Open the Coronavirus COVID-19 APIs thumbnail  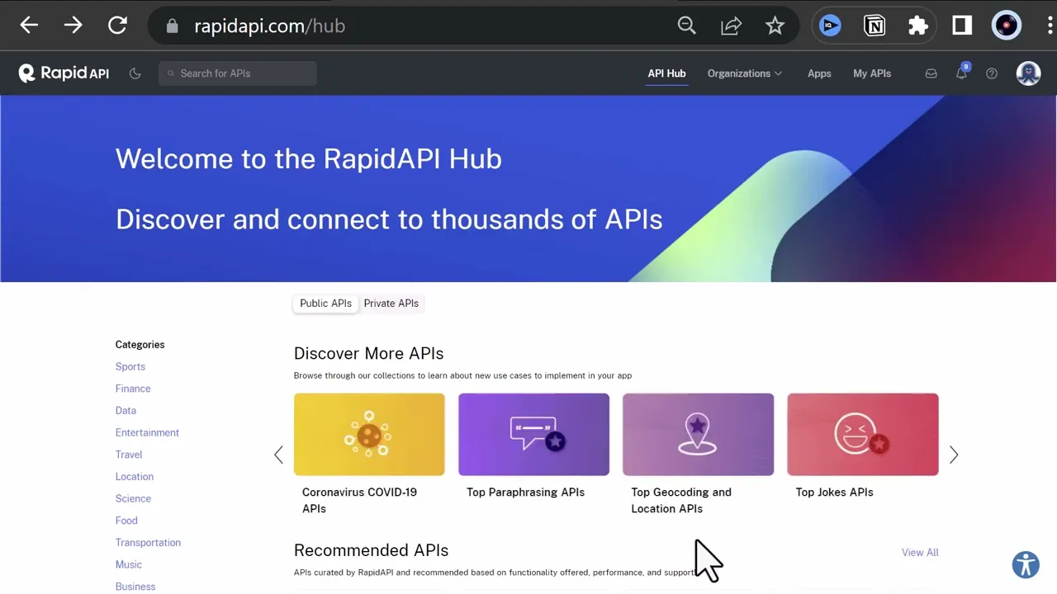(369, 435)
